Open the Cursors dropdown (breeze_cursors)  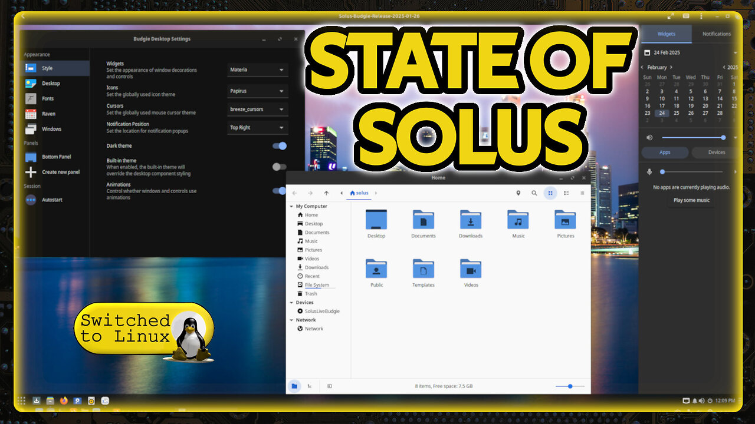tap(258, 109)
